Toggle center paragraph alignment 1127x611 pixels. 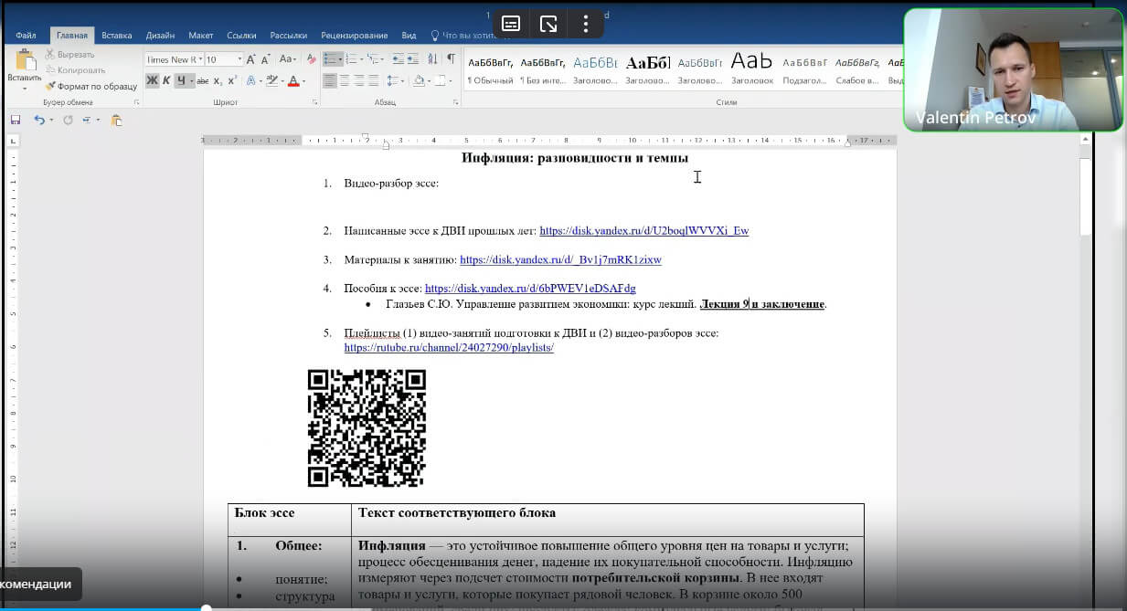click(345, 80)
